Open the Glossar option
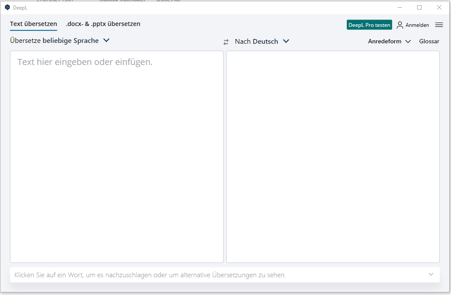Screen dimensions: 451x295 [429, 41]
